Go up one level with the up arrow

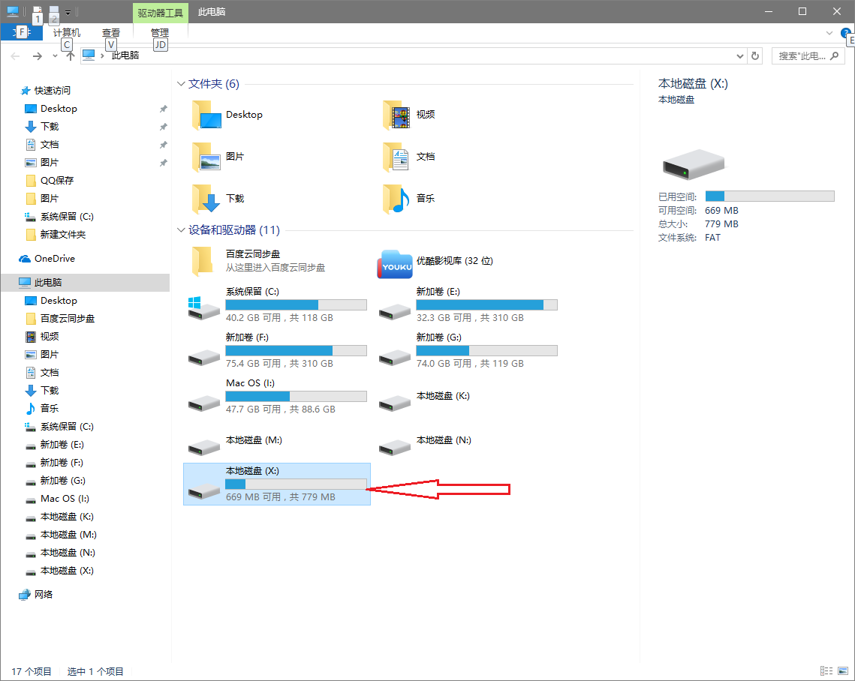point(70,55)
